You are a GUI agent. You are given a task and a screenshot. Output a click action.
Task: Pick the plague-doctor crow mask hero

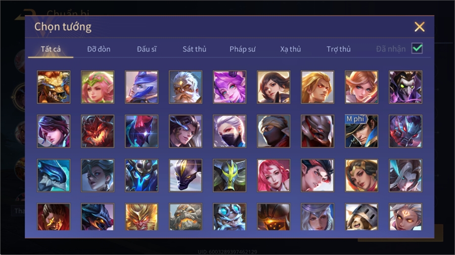point(405,87)
